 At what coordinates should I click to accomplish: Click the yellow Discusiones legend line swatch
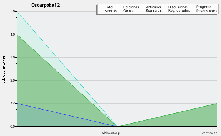coord(165,7)
